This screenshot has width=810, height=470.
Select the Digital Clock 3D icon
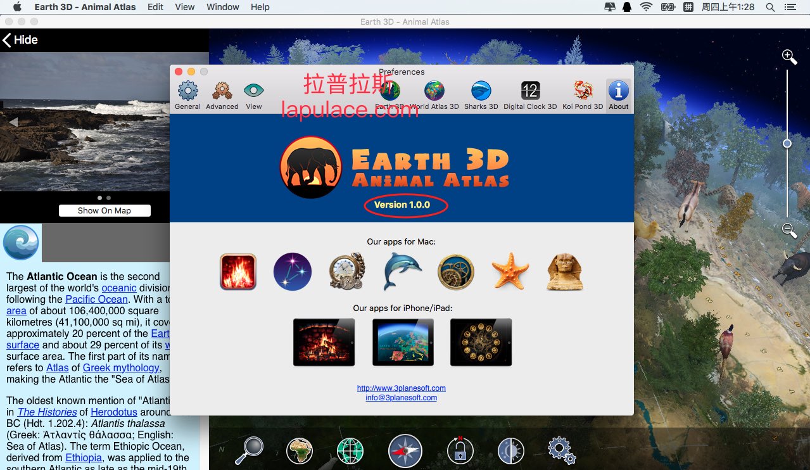[530, 95]
